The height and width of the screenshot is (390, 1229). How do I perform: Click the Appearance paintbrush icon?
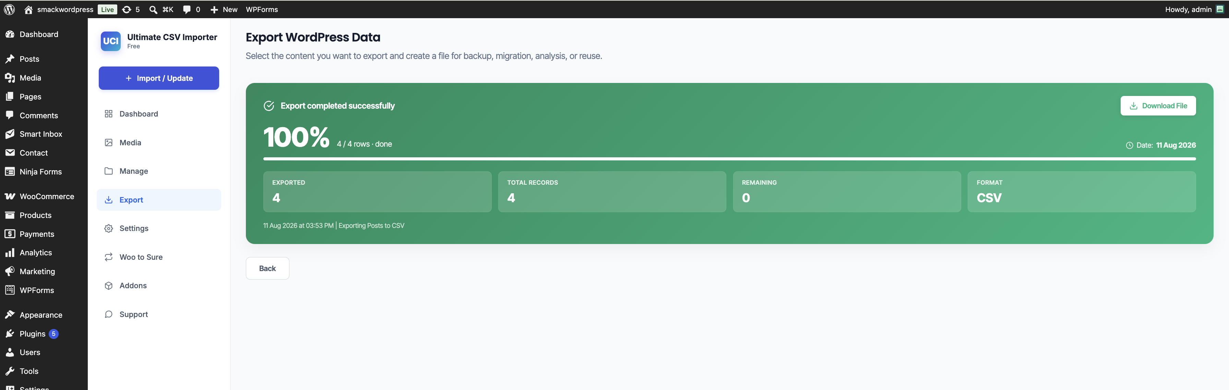(10, 315)
